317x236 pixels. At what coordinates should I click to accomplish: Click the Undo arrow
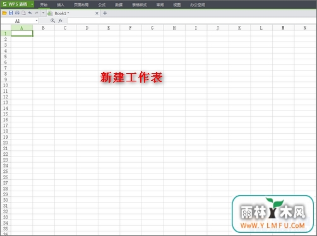click(x=30, y=13)
